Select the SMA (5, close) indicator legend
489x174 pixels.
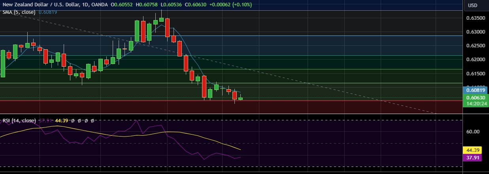pyautogui.click(x=19, y=12)
